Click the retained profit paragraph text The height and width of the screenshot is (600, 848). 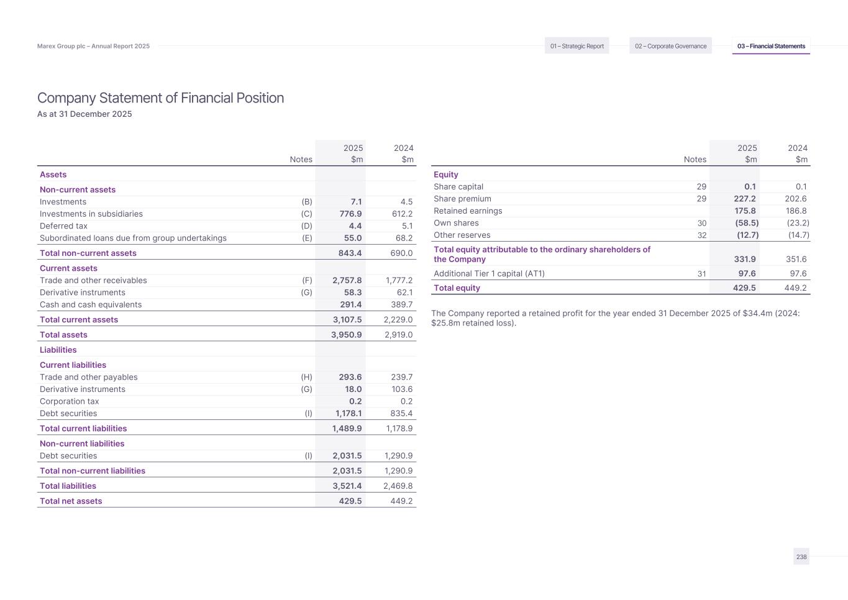615,318
